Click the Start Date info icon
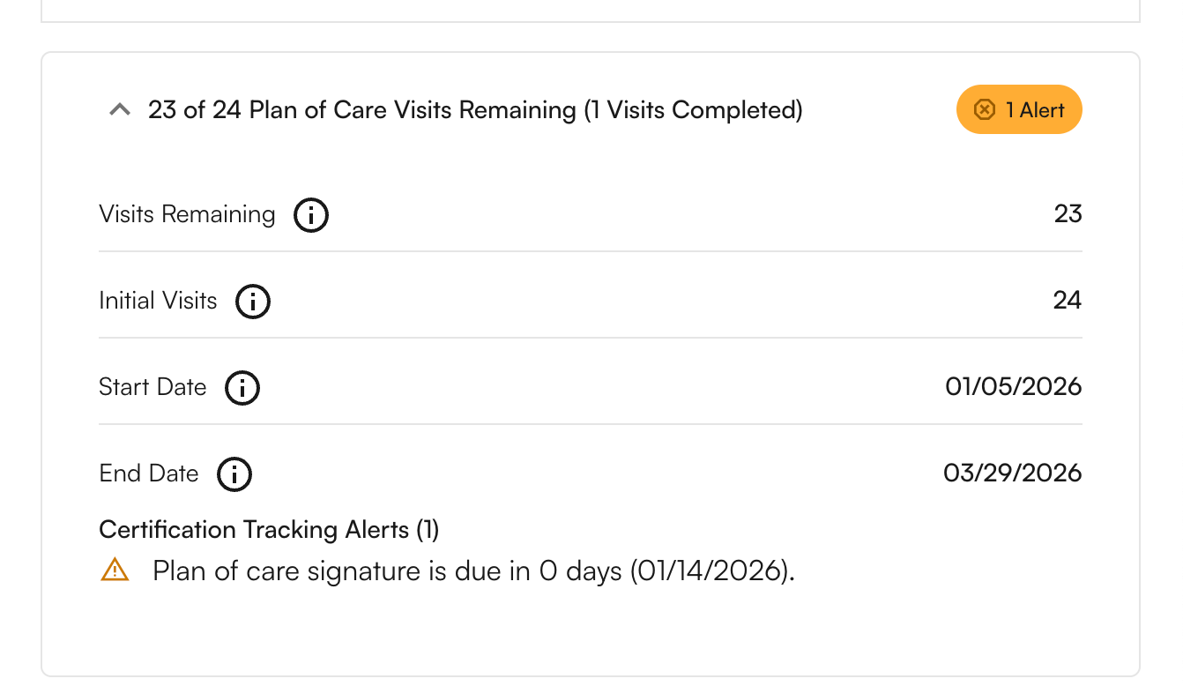1183x686 pixels. [x=242, y=387]
